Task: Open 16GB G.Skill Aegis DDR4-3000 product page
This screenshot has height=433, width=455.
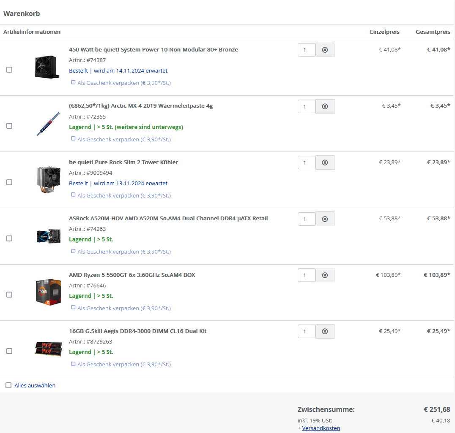Action: [x=137, y=331]
